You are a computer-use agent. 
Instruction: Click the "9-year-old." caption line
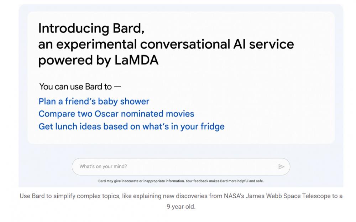pyautogui.click(x=181, y=207)
